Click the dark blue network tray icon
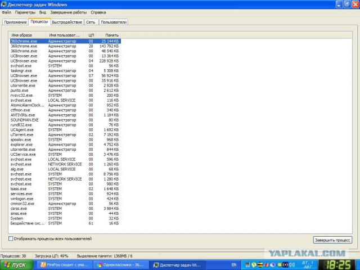Viewport: 360px width, 270px height. click(286, 265)
